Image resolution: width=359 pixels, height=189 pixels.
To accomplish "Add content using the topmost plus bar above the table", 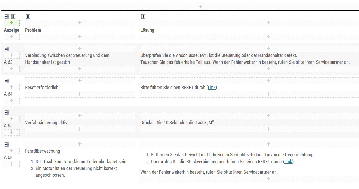I will click(x=200, y=7).
